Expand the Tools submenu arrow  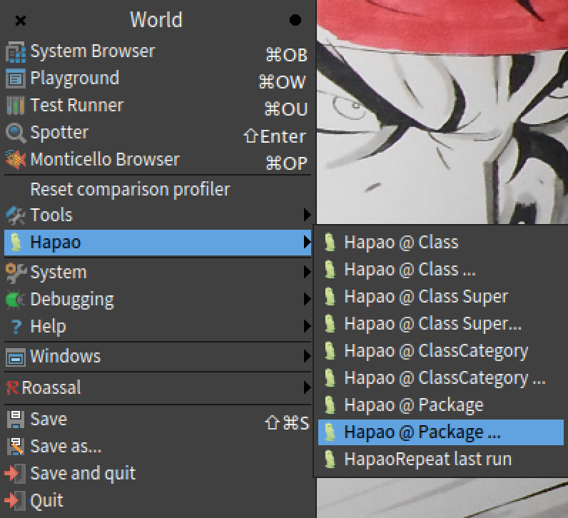point(307,215)
